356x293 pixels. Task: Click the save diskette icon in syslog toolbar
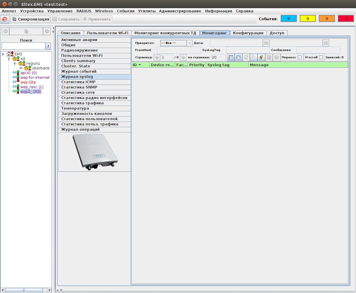[x=269, y=57]
